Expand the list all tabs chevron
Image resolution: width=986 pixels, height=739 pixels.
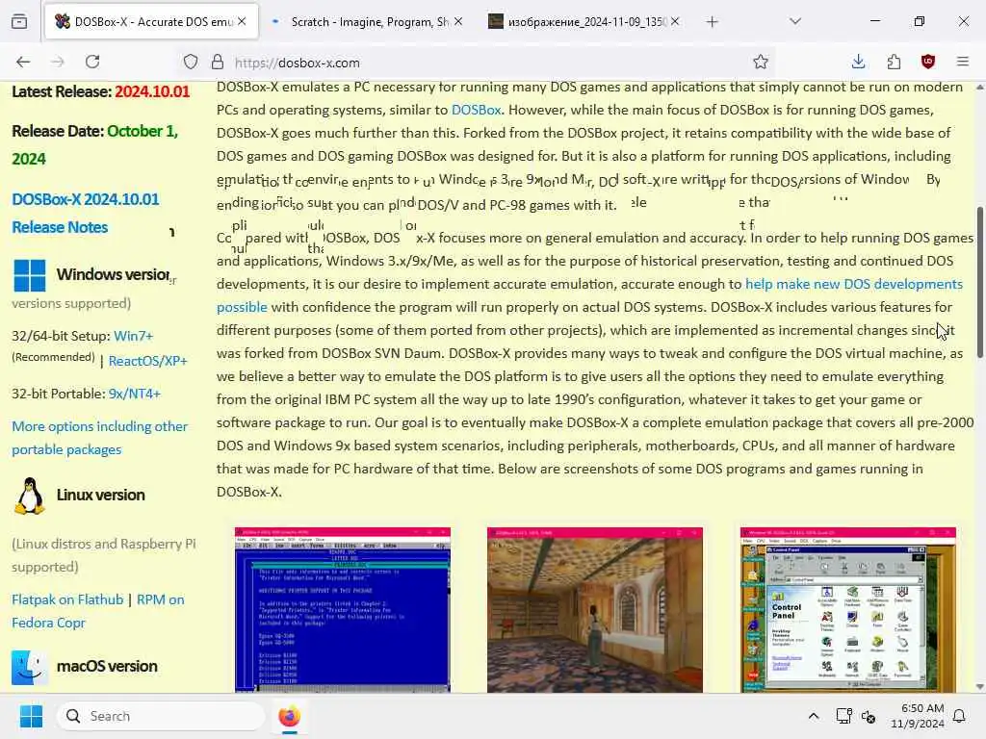point(795,21)
